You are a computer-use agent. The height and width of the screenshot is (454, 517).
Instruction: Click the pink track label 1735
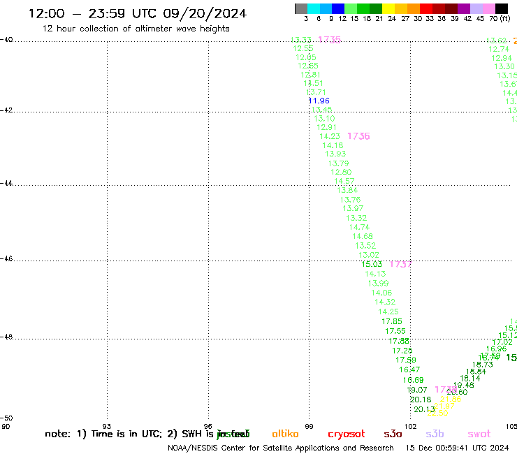[x=330, y=40]
